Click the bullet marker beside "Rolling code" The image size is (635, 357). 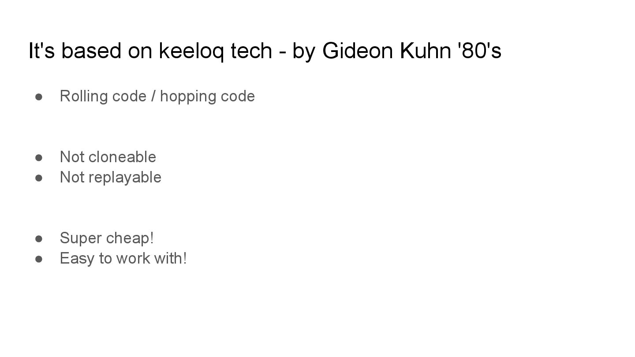point(39,97)
